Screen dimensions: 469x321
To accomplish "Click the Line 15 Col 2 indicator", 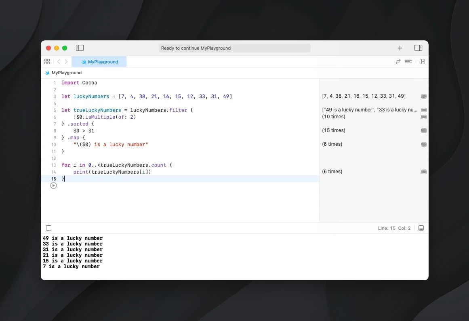I will tap(394, 228).
